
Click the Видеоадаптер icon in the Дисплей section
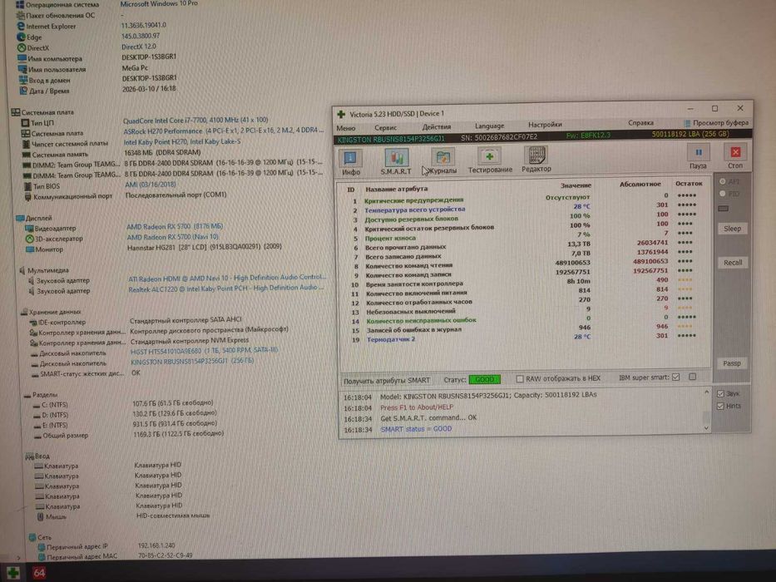click(x=30, y=228)
